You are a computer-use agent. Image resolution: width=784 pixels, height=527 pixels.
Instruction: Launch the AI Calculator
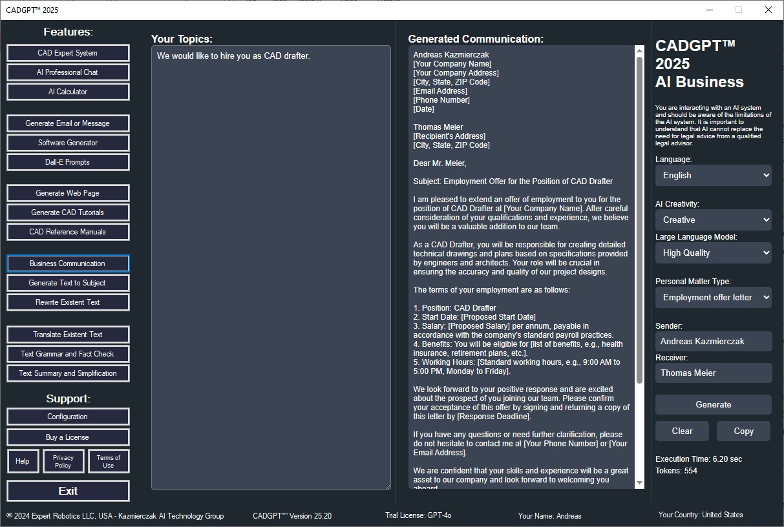(x=68, y=92)
